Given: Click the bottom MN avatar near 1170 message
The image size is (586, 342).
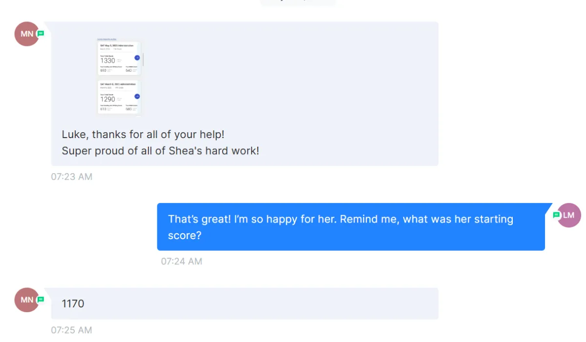Looking at the screenshot, I should tap(26, 300).
